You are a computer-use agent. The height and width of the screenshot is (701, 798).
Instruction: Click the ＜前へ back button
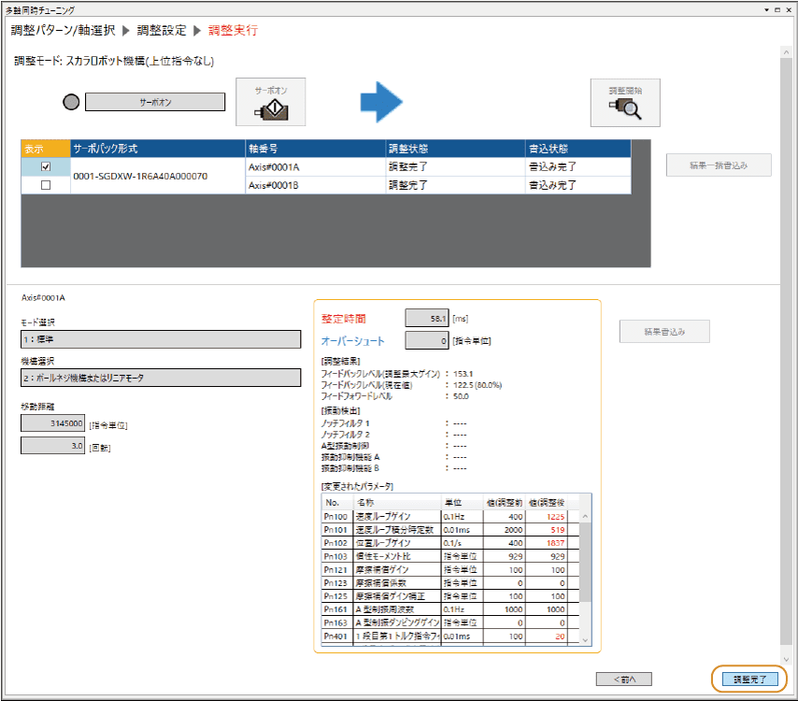pos(623,680)
